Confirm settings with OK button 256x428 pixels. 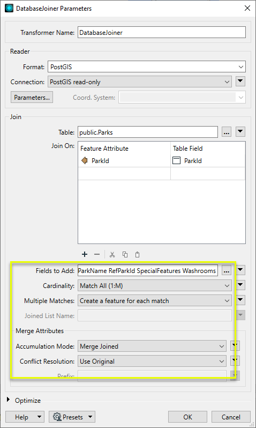[187, 417]
